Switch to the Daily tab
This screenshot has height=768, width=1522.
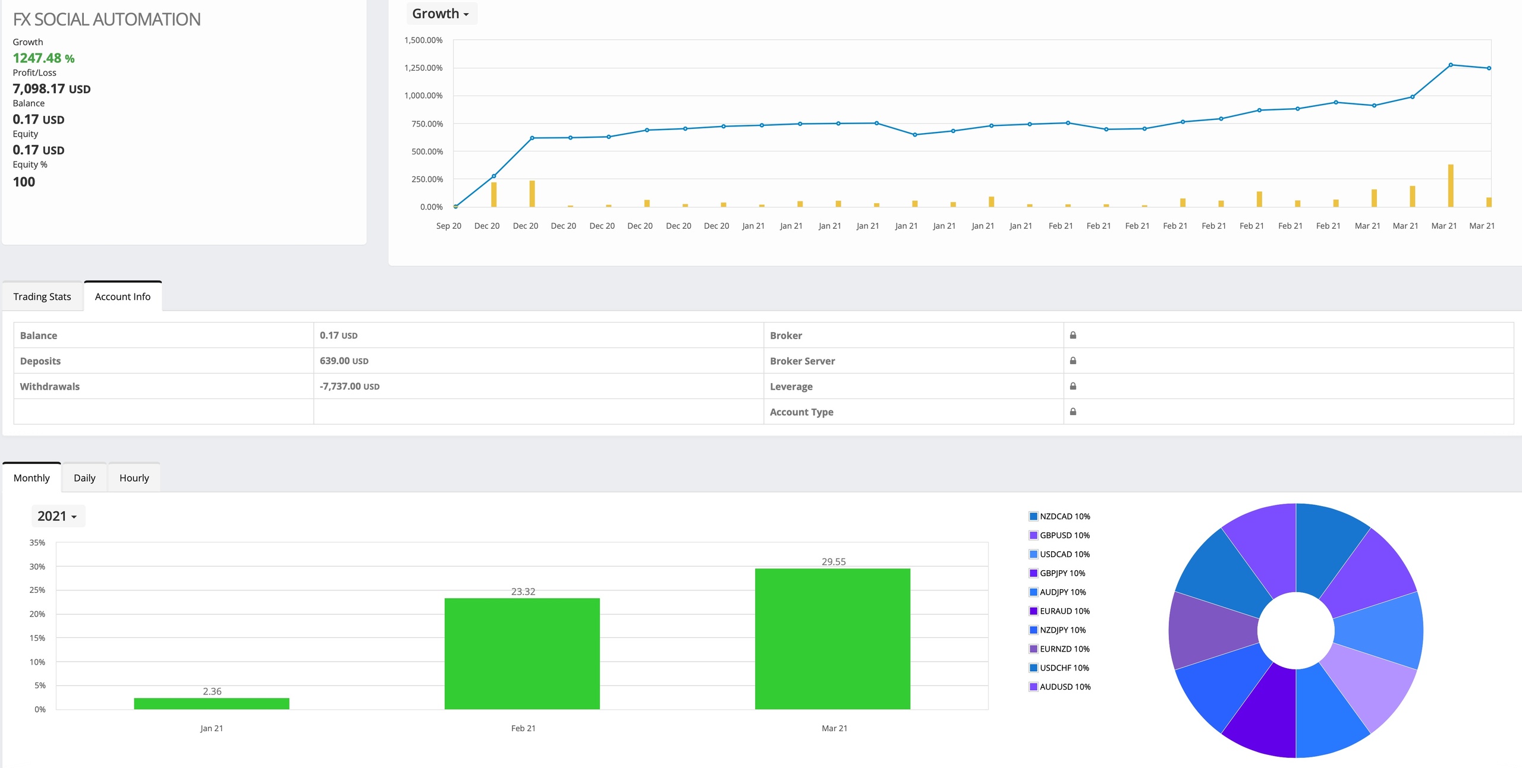[84, 478]
